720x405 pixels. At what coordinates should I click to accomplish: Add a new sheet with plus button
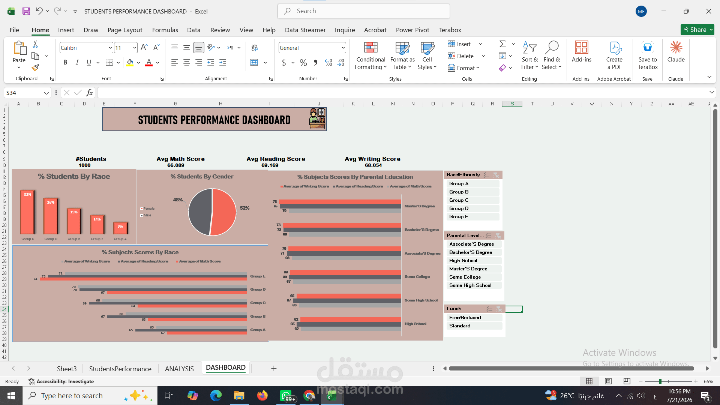(x=274, y=369)
